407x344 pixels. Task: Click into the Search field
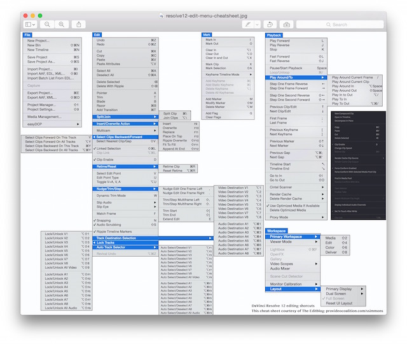(340, 24)
